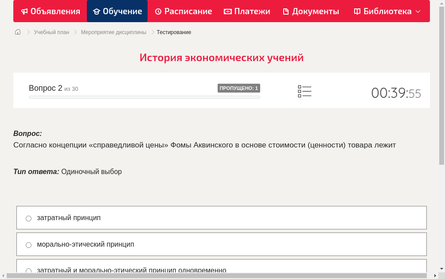Select the «затратный принцип» radio button

coord(29,218)
